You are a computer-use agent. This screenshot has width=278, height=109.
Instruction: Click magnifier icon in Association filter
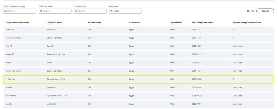pyautogui.click(x=111, y=11)
